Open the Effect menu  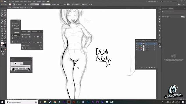click(x=30, y=1)
